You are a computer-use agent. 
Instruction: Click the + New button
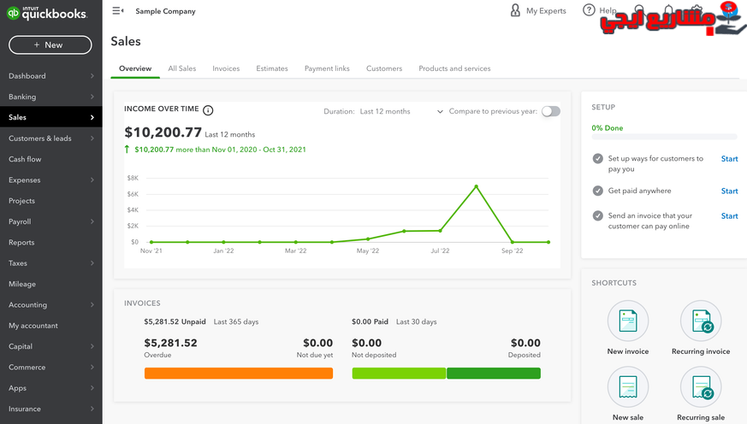(50, 44)
